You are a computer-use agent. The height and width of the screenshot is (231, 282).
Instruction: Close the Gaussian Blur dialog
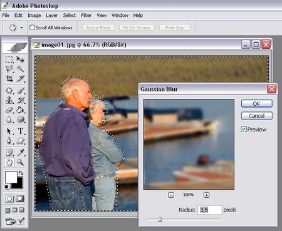tap(272, 89)
